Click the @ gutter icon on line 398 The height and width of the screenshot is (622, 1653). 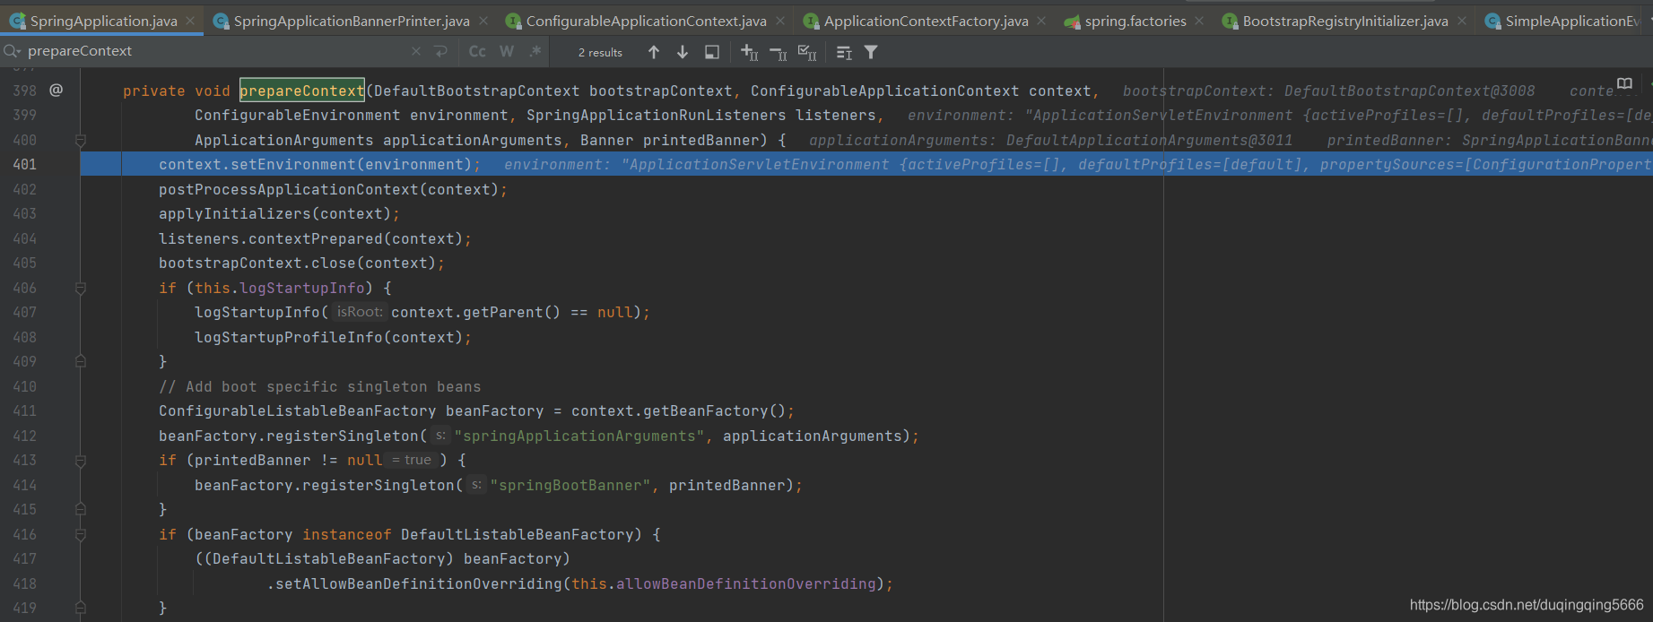tap(56, 90)
